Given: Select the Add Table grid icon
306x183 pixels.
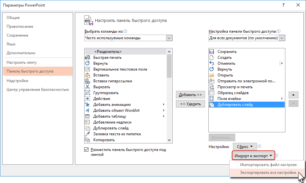Looking at the screenshot, I should point(87,116).
